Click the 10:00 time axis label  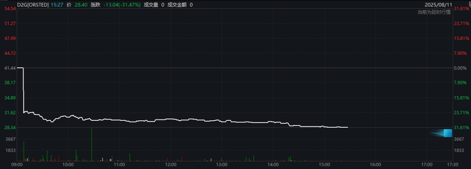click(x=68, y=165)
